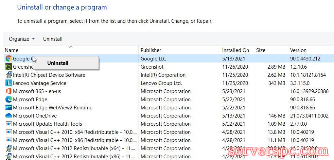Select Microsoft Visual C++ 2010 x86 Redistributable entry
334x160 pixels.
click(74, 140)
